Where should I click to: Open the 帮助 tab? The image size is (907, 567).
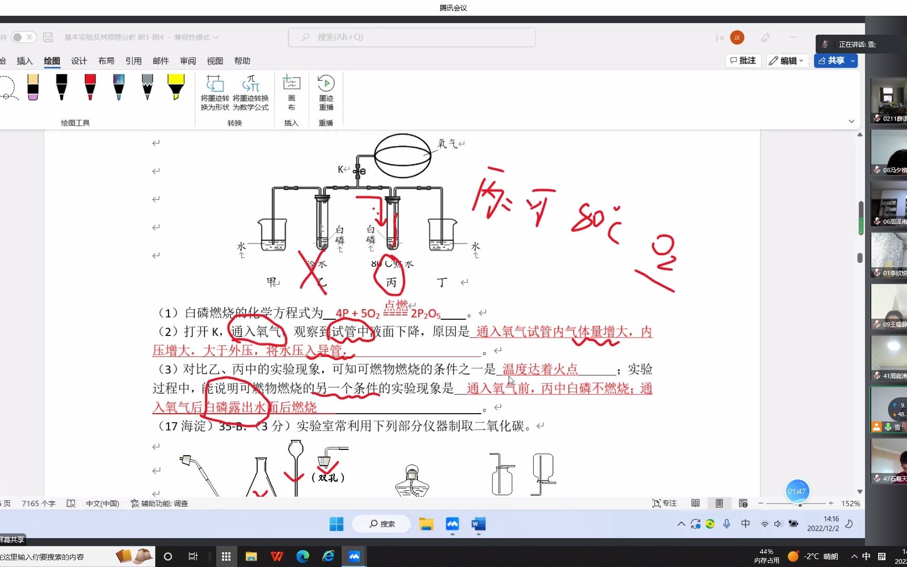242,61
